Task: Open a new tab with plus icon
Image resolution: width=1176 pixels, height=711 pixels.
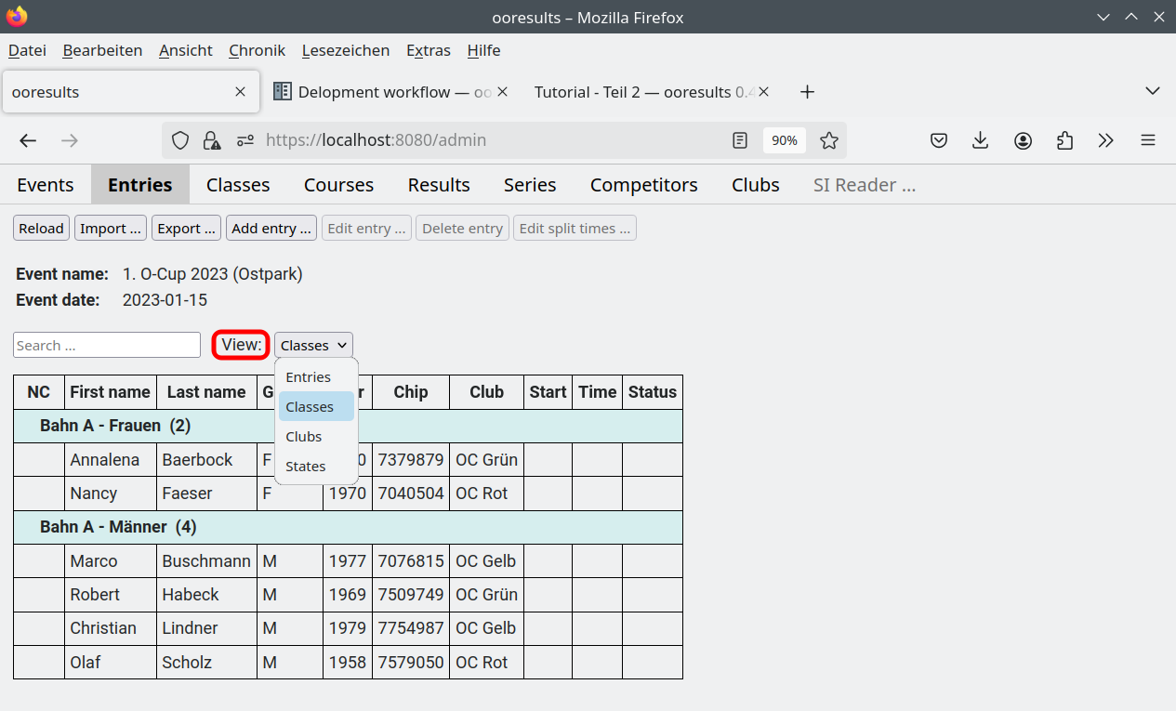Action: coord(808,91)
